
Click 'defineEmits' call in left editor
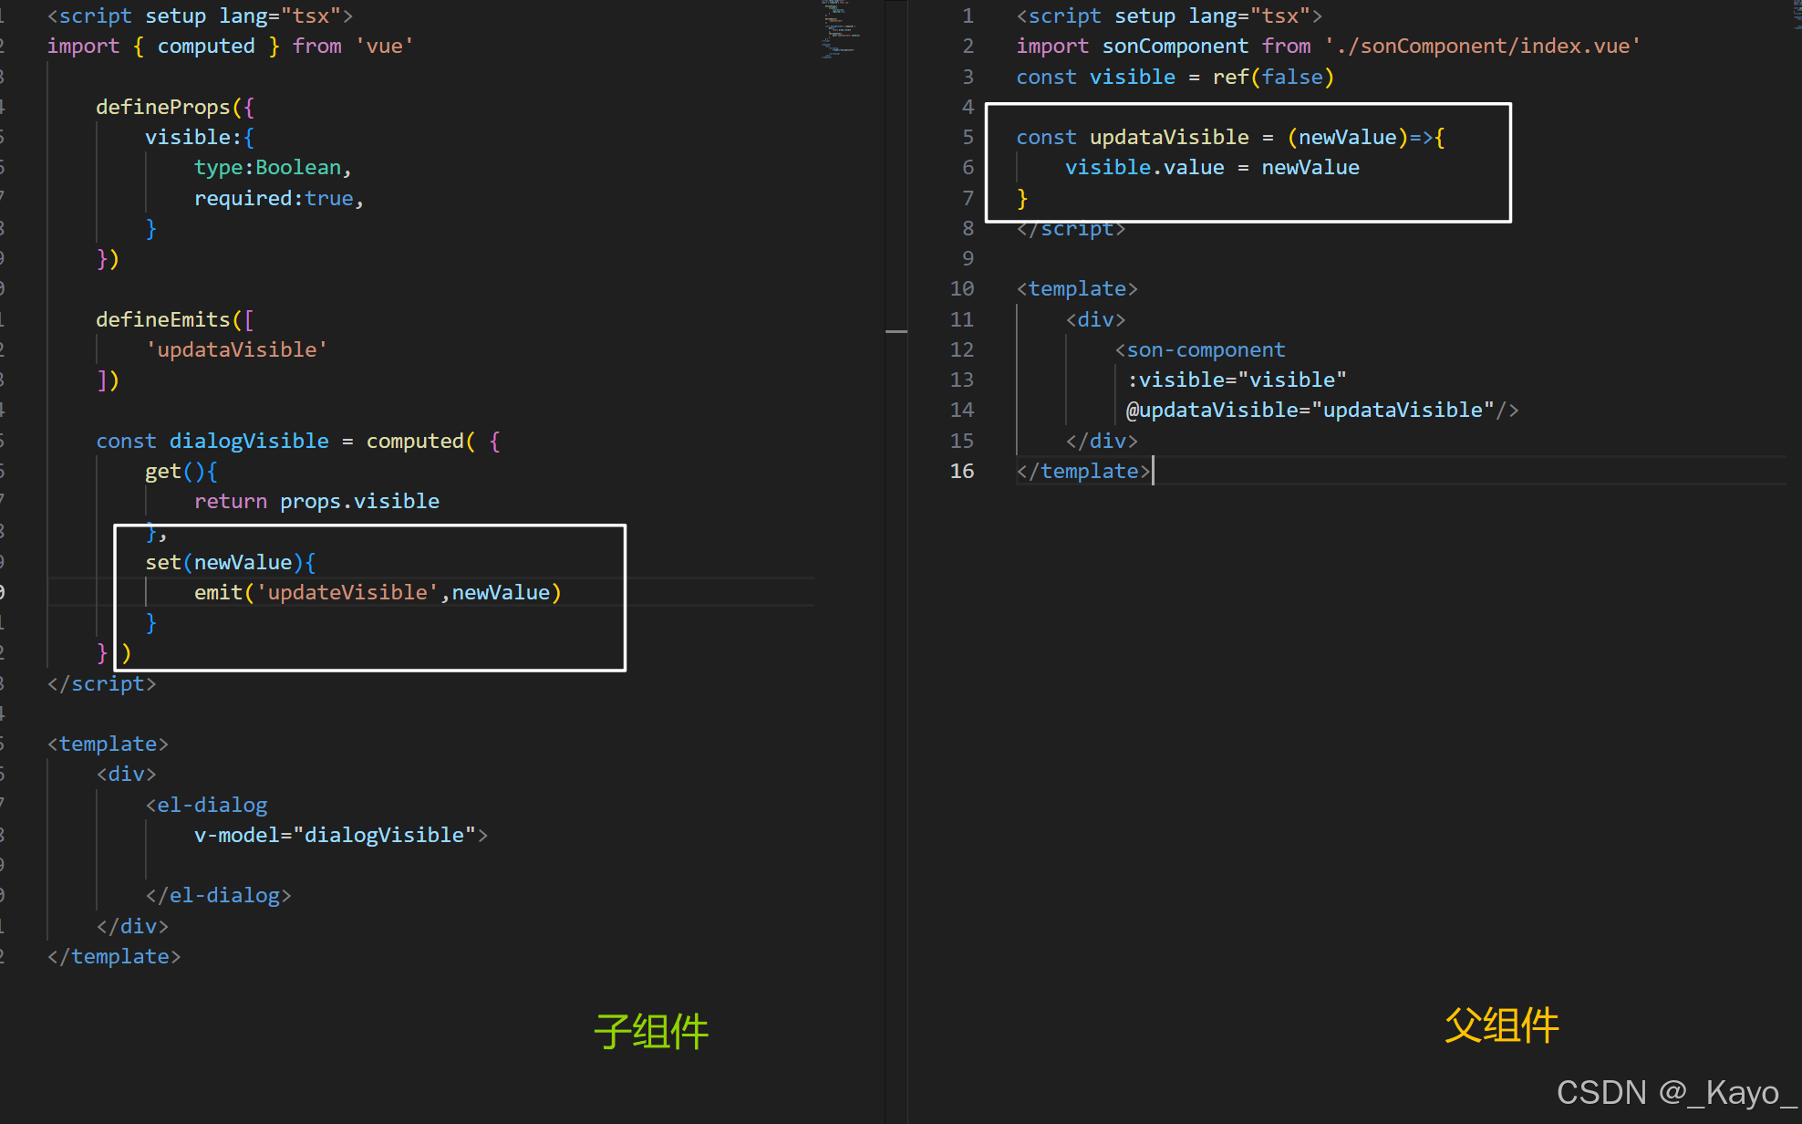pyautogui.click(x=162, y=319)
